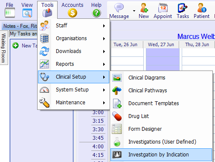Click the Drug List capsule icon
This screenshot has height=162, width=215.
coord(117,116)
